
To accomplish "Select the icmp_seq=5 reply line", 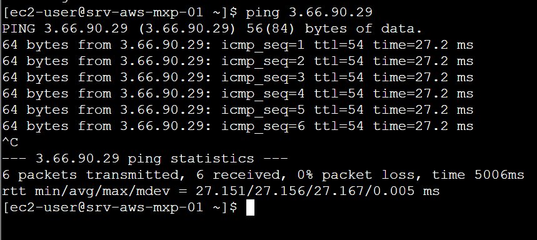I will click(238, 110).
